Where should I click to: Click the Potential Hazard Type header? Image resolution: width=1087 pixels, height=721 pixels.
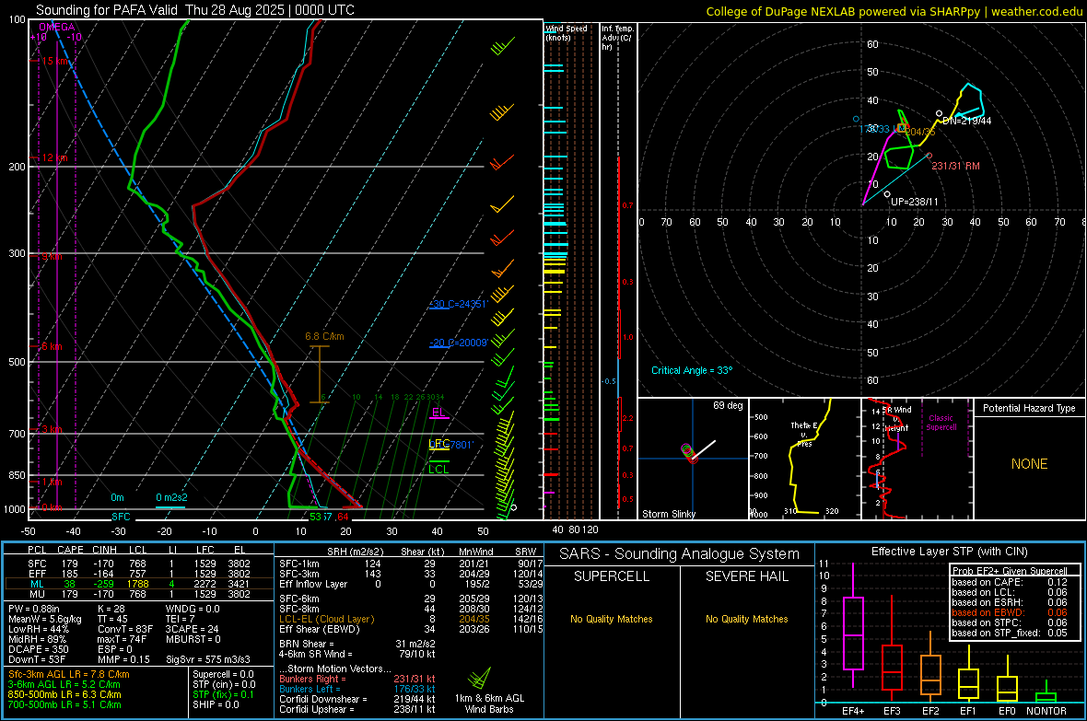(1029, 408)
